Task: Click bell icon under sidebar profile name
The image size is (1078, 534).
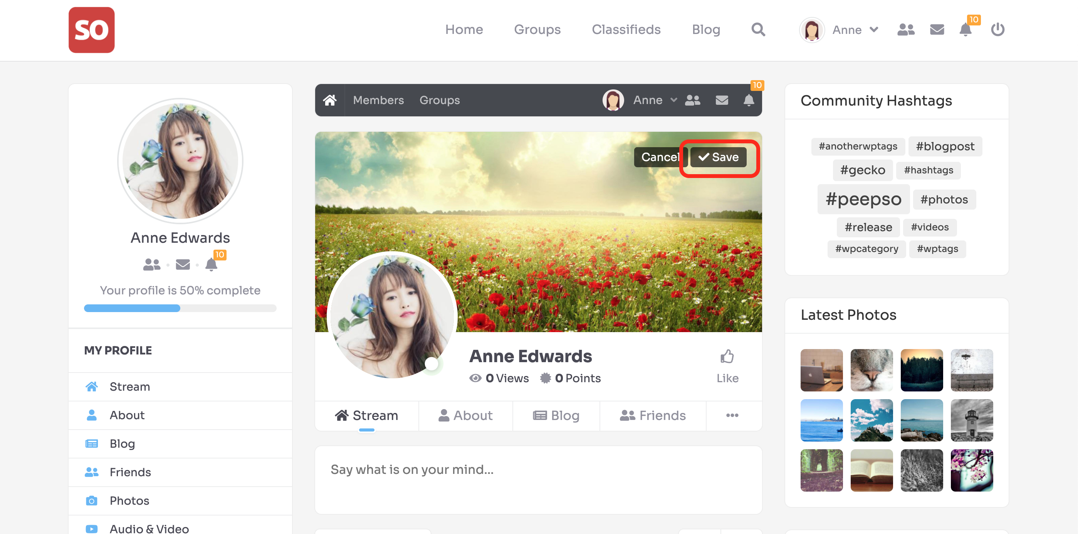Action: (x=211, y=264)
